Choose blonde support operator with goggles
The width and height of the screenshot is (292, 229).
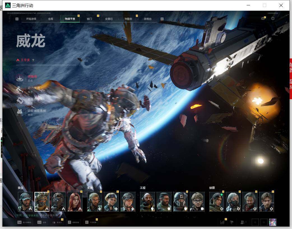coord(111,202)
